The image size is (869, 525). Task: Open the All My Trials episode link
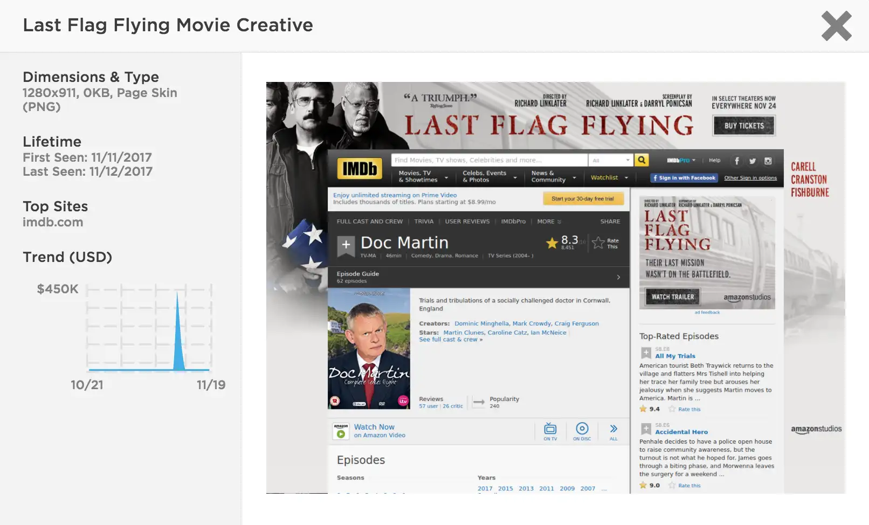675,356
